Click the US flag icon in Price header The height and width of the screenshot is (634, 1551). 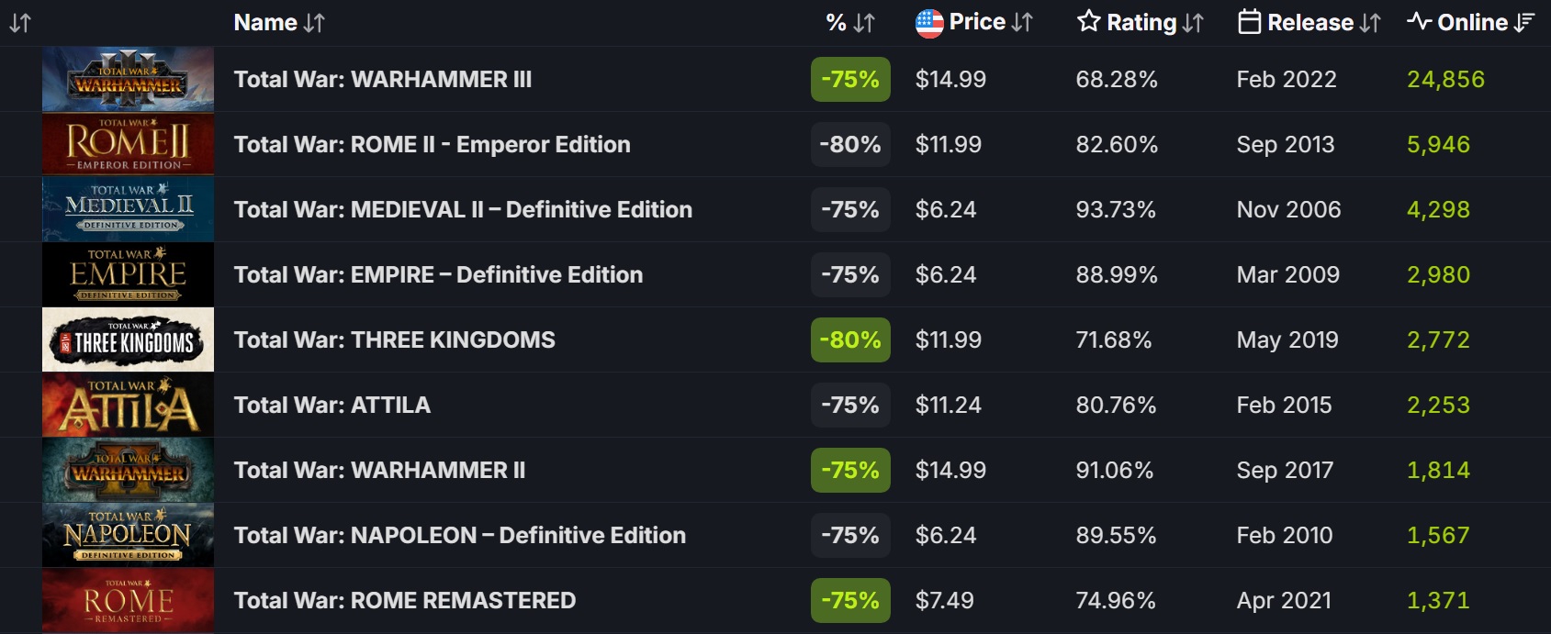tap(929, 23)
